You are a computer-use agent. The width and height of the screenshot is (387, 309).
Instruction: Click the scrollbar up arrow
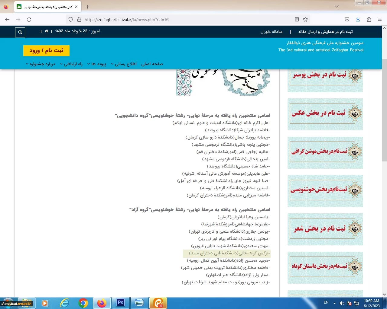[384, 28]
